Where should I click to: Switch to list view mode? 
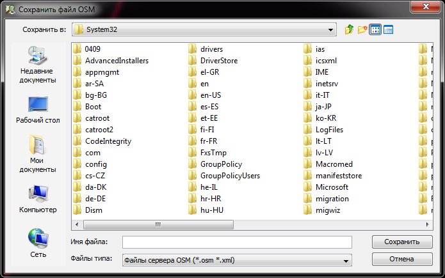coord(375,29)
